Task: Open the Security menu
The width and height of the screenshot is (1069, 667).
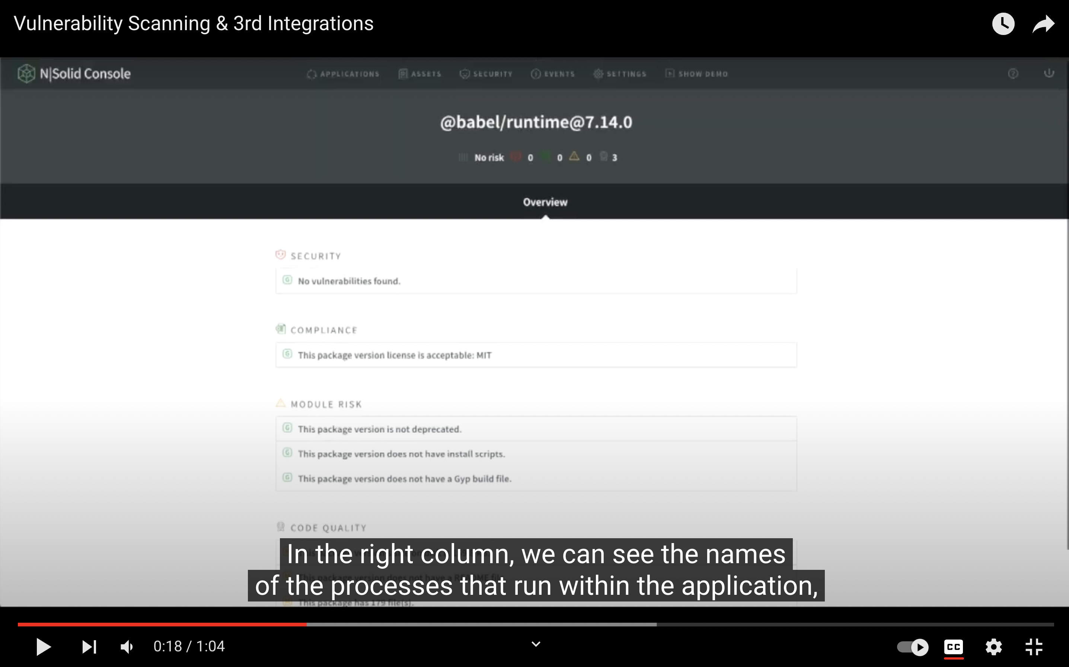Action: [x=485, y=74]
